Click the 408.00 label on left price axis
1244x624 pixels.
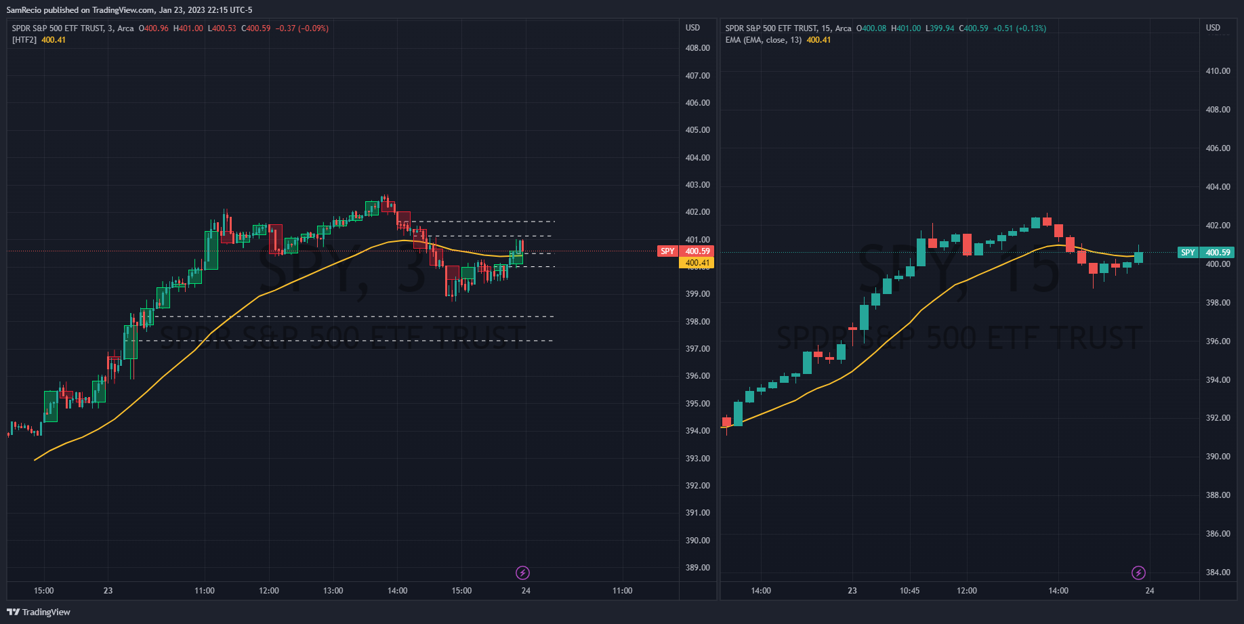[x=697, y=48]
